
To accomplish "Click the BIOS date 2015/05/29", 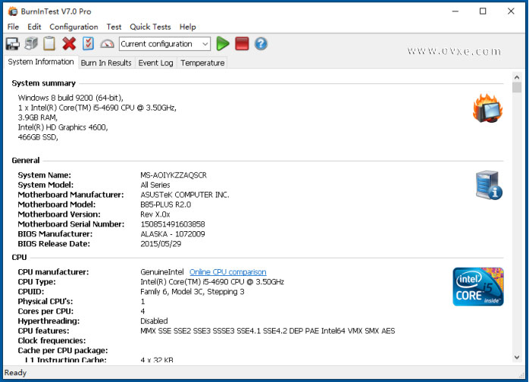I will pyautogui.click(x=161, y=243).
